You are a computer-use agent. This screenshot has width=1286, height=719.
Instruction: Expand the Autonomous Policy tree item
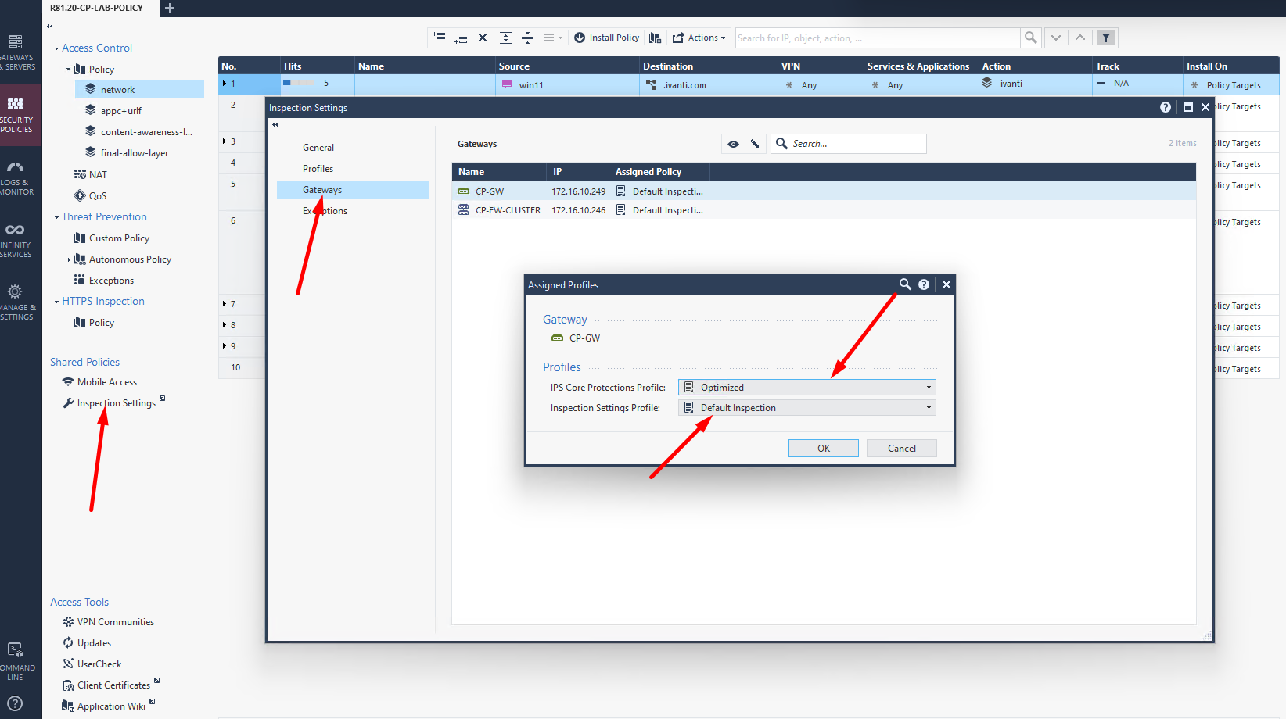tap(69, 259)
